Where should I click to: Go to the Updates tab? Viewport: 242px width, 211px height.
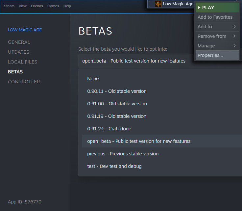(x=19, y=52)
